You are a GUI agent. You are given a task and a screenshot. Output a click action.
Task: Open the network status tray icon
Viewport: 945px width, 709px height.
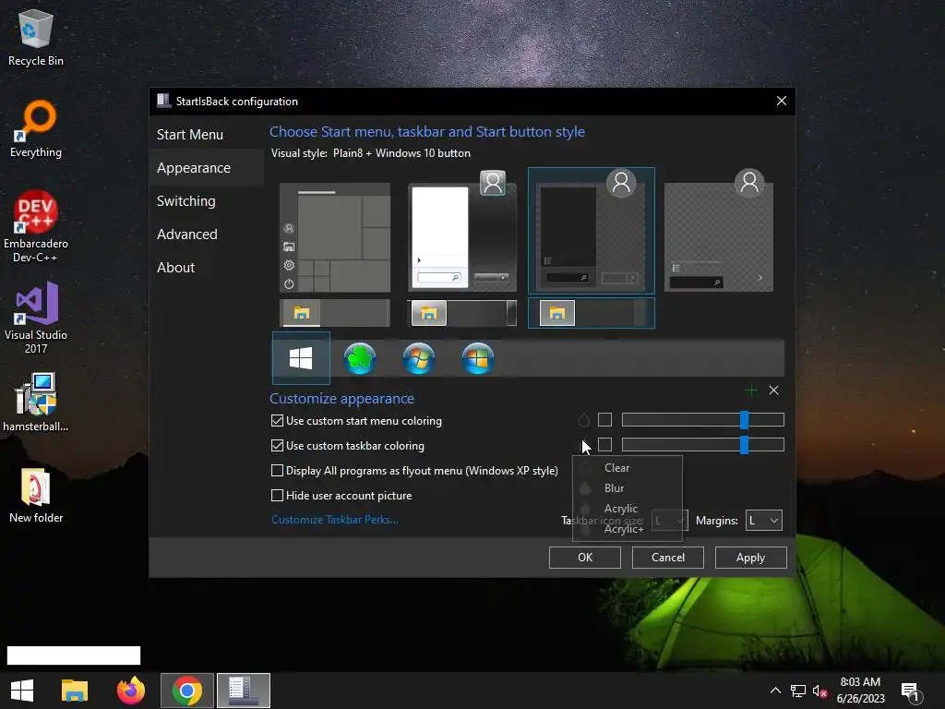[798, 691]
